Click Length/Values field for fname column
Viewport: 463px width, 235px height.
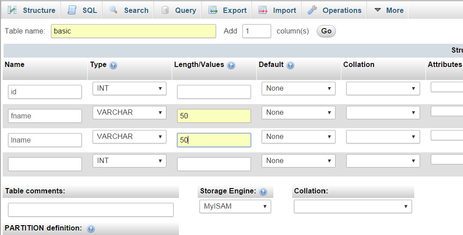pyautogui.click(x=214, y=116)
